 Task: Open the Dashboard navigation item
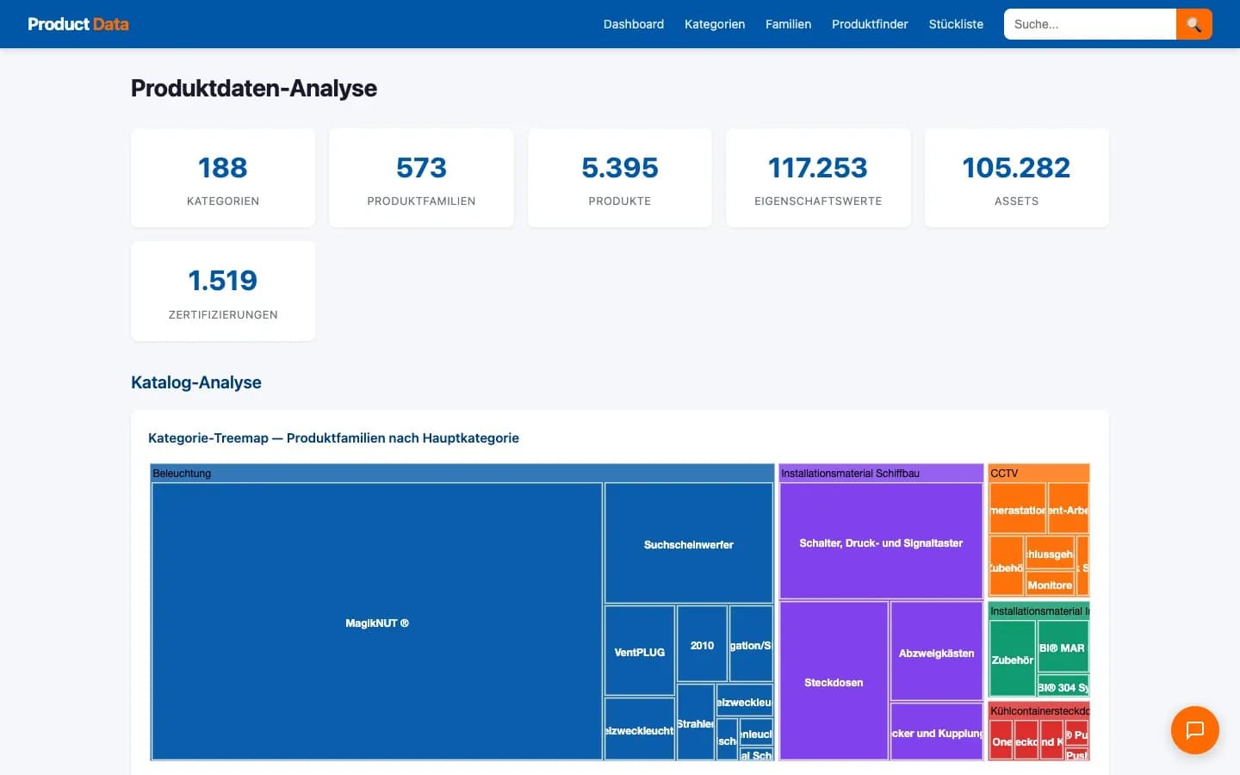pyautogui.click(x=633, y=24)
